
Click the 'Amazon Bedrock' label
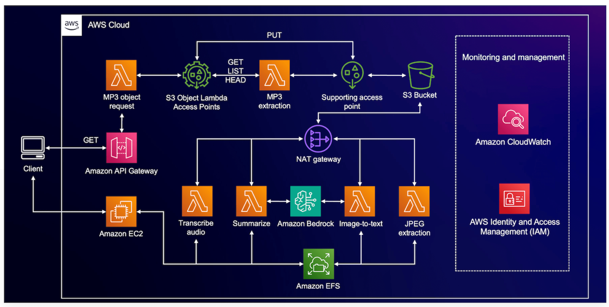click(305, 224)
